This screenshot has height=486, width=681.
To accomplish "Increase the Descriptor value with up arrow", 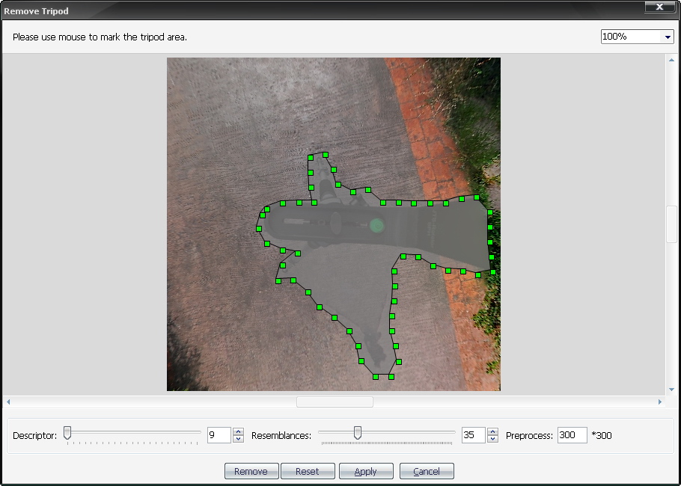I will (238, 431).
